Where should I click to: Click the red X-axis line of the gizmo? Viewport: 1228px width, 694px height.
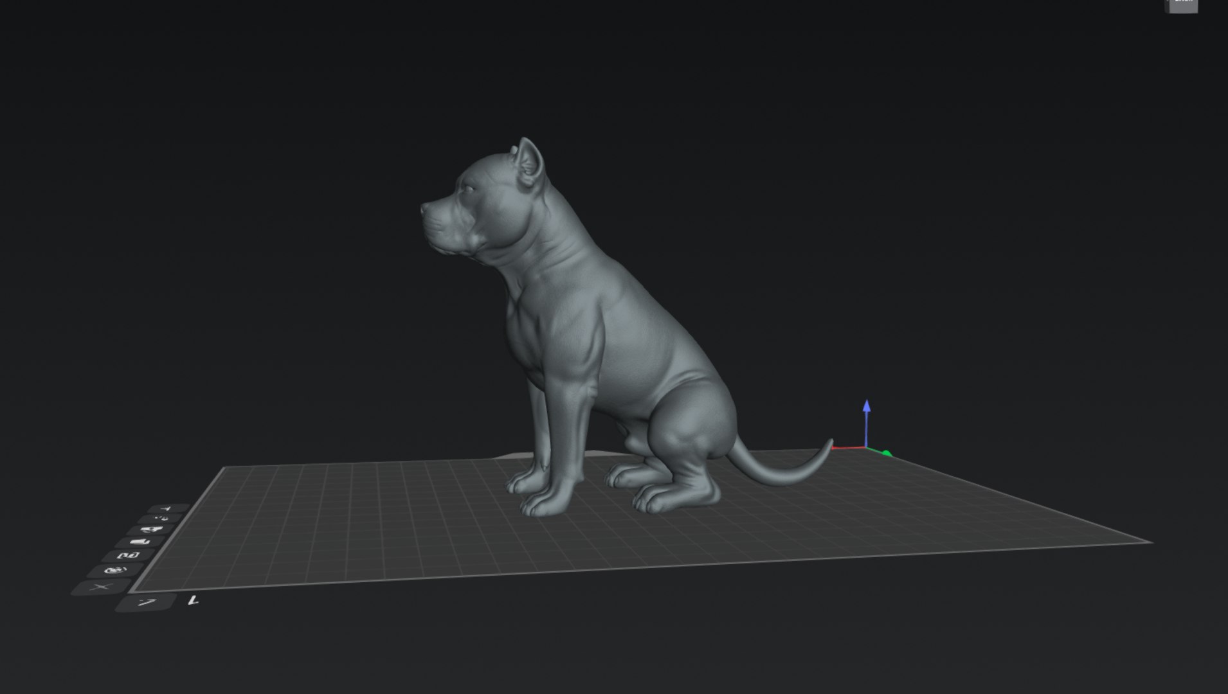click(849, 447)
